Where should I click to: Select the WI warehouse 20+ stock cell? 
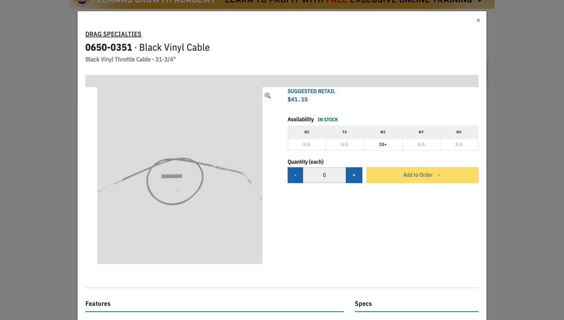(383, 145)
